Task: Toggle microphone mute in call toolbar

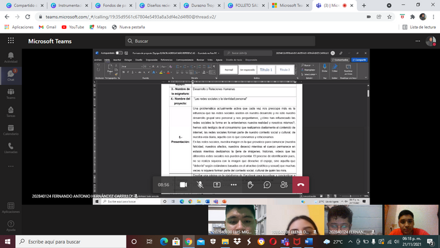Action: [200, 185]
